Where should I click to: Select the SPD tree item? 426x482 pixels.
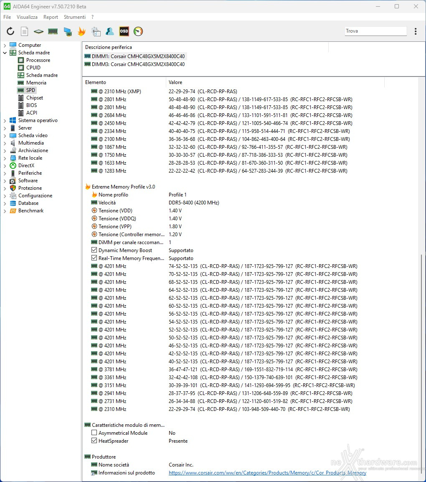tap(30, 90)
